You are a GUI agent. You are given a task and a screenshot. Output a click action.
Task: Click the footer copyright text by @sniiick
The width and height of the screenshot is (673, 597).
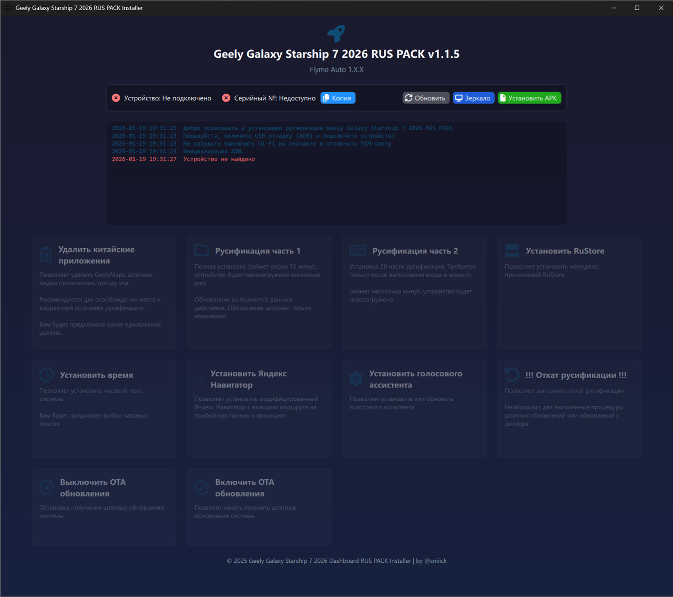336,561
